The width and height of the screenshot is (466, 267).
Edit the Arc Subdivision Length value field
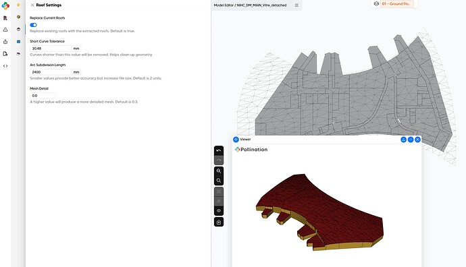[51, 72]
